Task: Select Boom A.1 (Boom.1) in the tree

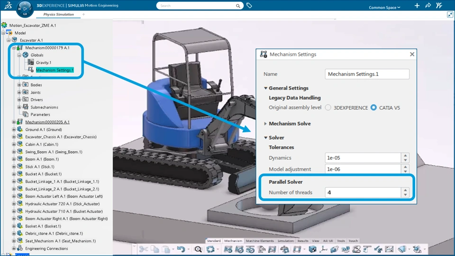Action: point(42,159)
